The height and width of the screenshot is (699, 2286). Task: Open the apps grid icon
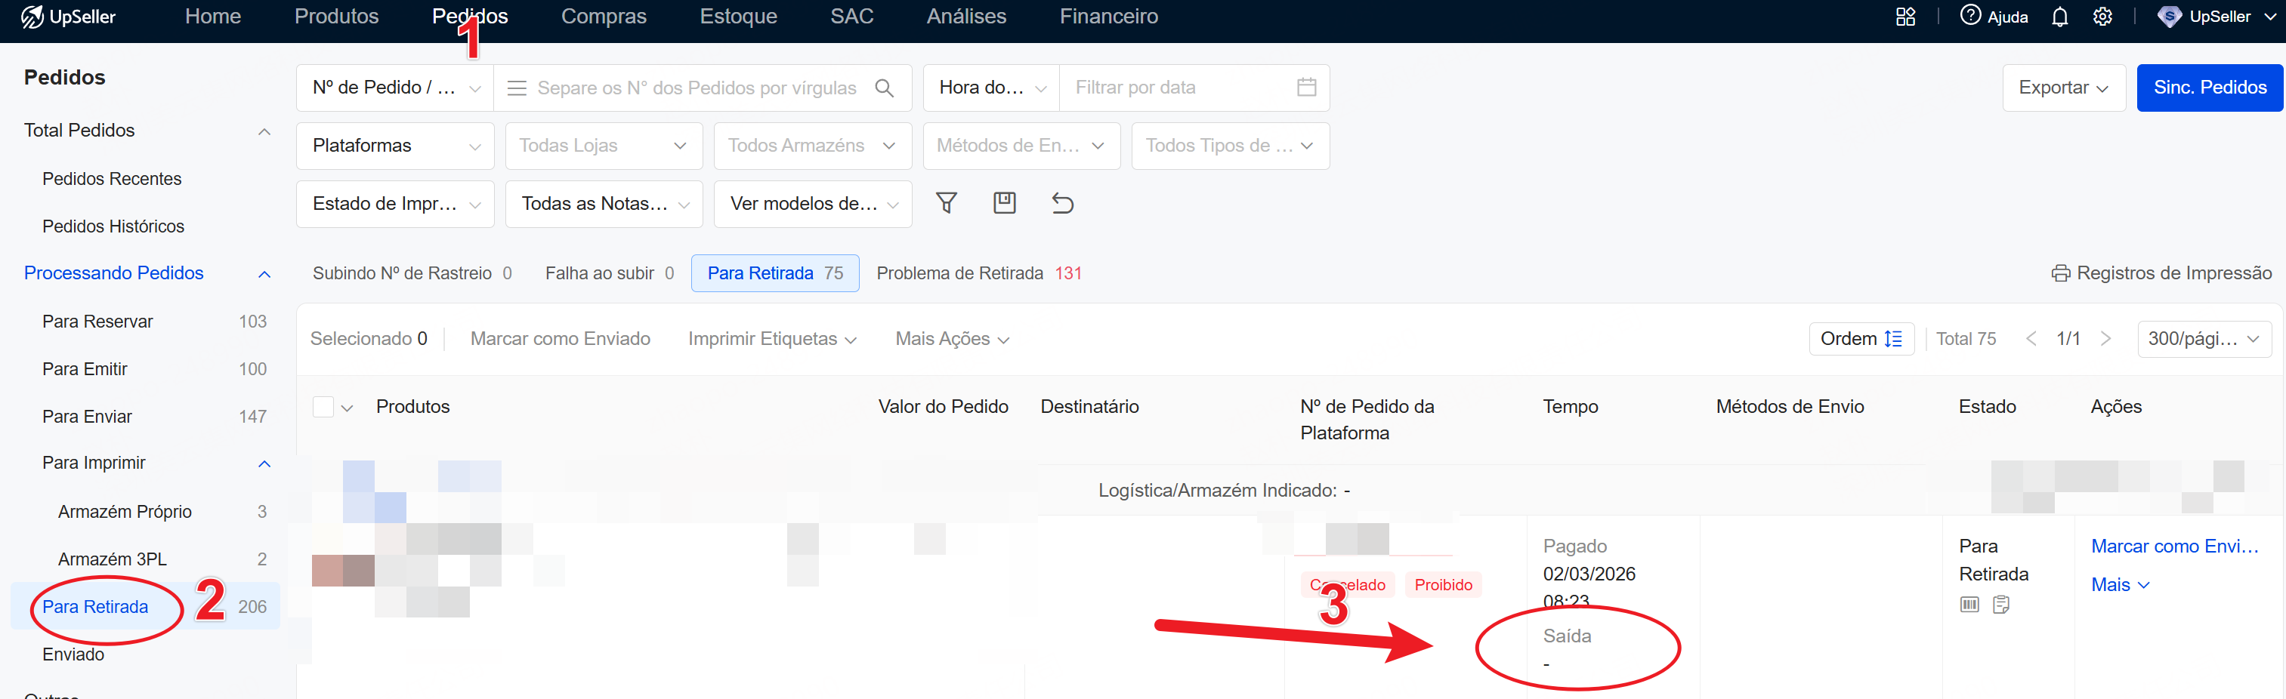(x=1905, y=17)
